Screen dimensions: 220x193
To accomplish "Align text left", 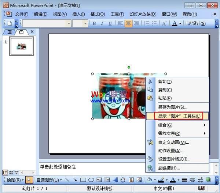I will pos(120,23).
